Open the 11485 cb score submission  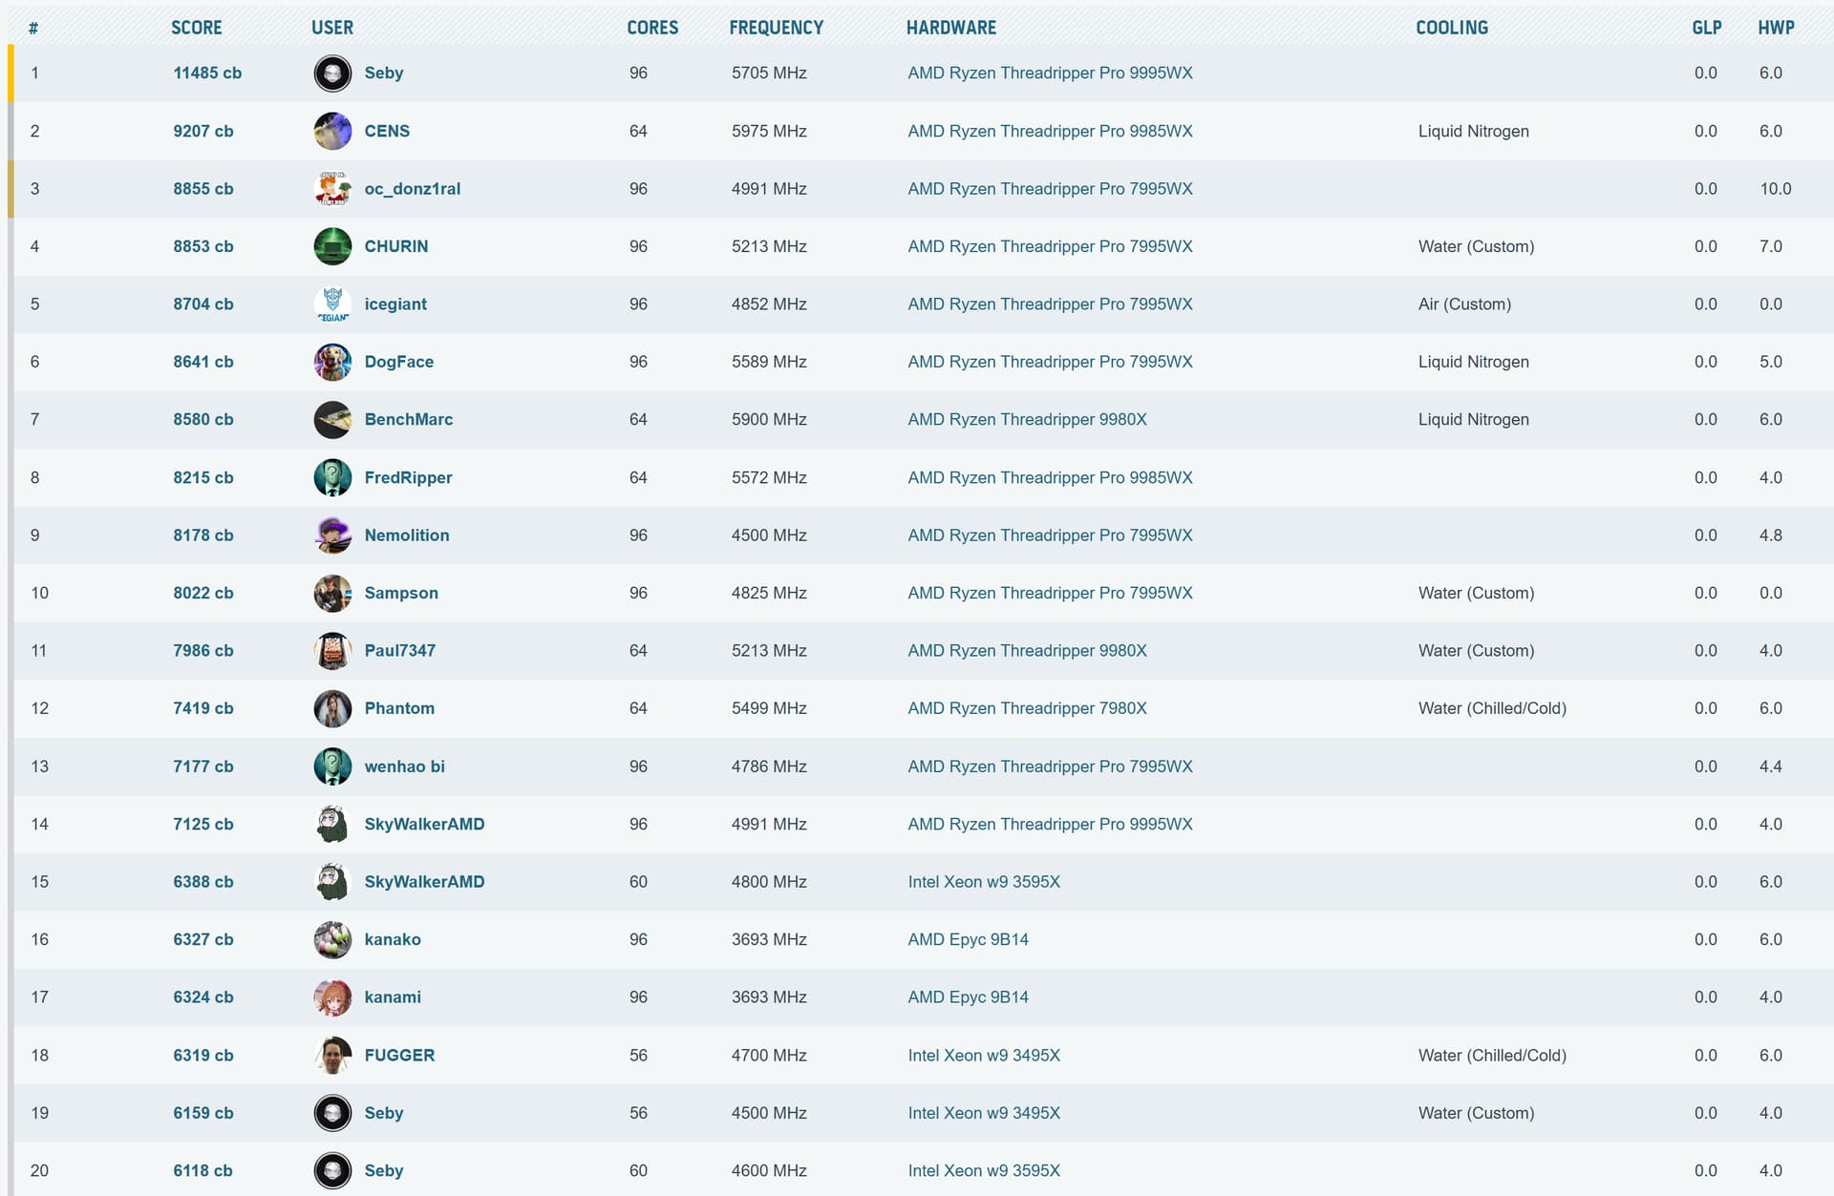(207, 73)
